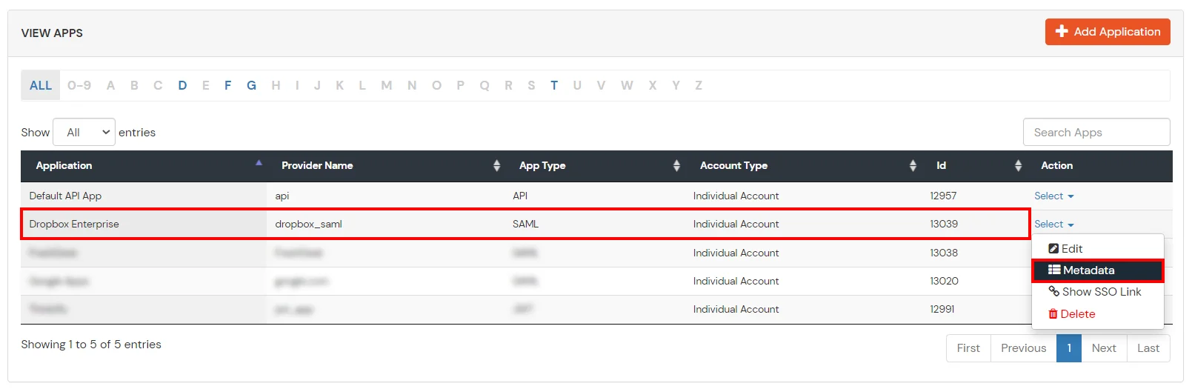
Task: Sort by Provider Name column arrows
Action: (x=496, y=166)
